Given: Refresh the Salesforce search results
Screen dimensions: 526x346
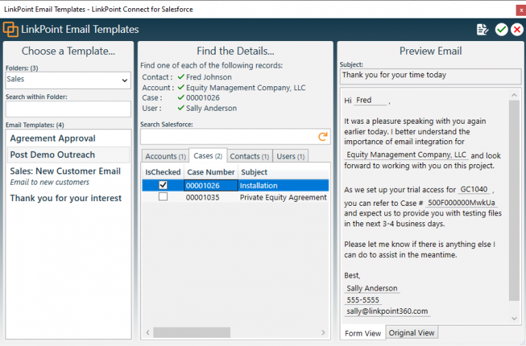Looking at the screenshot, I should tap(323, 137).
